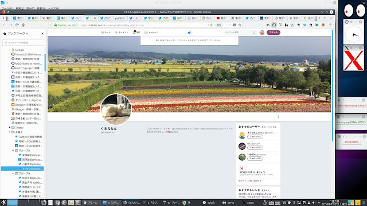Switch to xlogo in taskbar

(x=248, y=203)
